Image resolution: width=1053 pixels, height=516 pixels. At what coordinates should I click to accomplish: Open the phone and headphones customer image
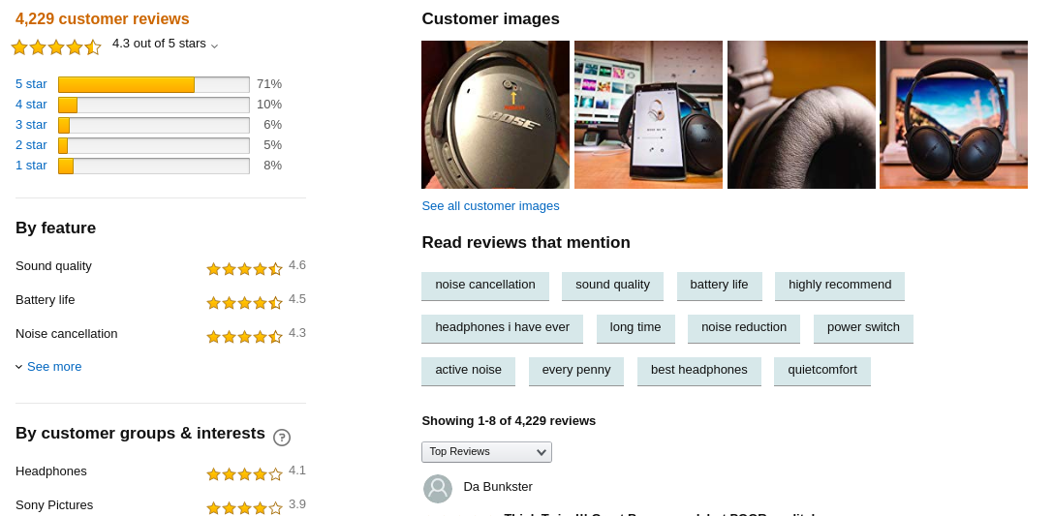click(648, 115)
